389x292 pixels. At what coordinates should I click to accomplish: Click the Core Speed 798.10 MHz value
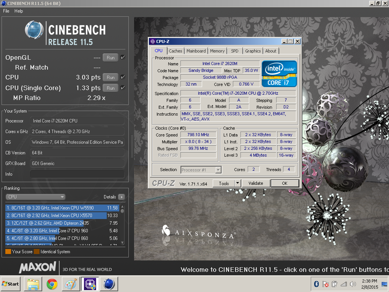(198, 135)
